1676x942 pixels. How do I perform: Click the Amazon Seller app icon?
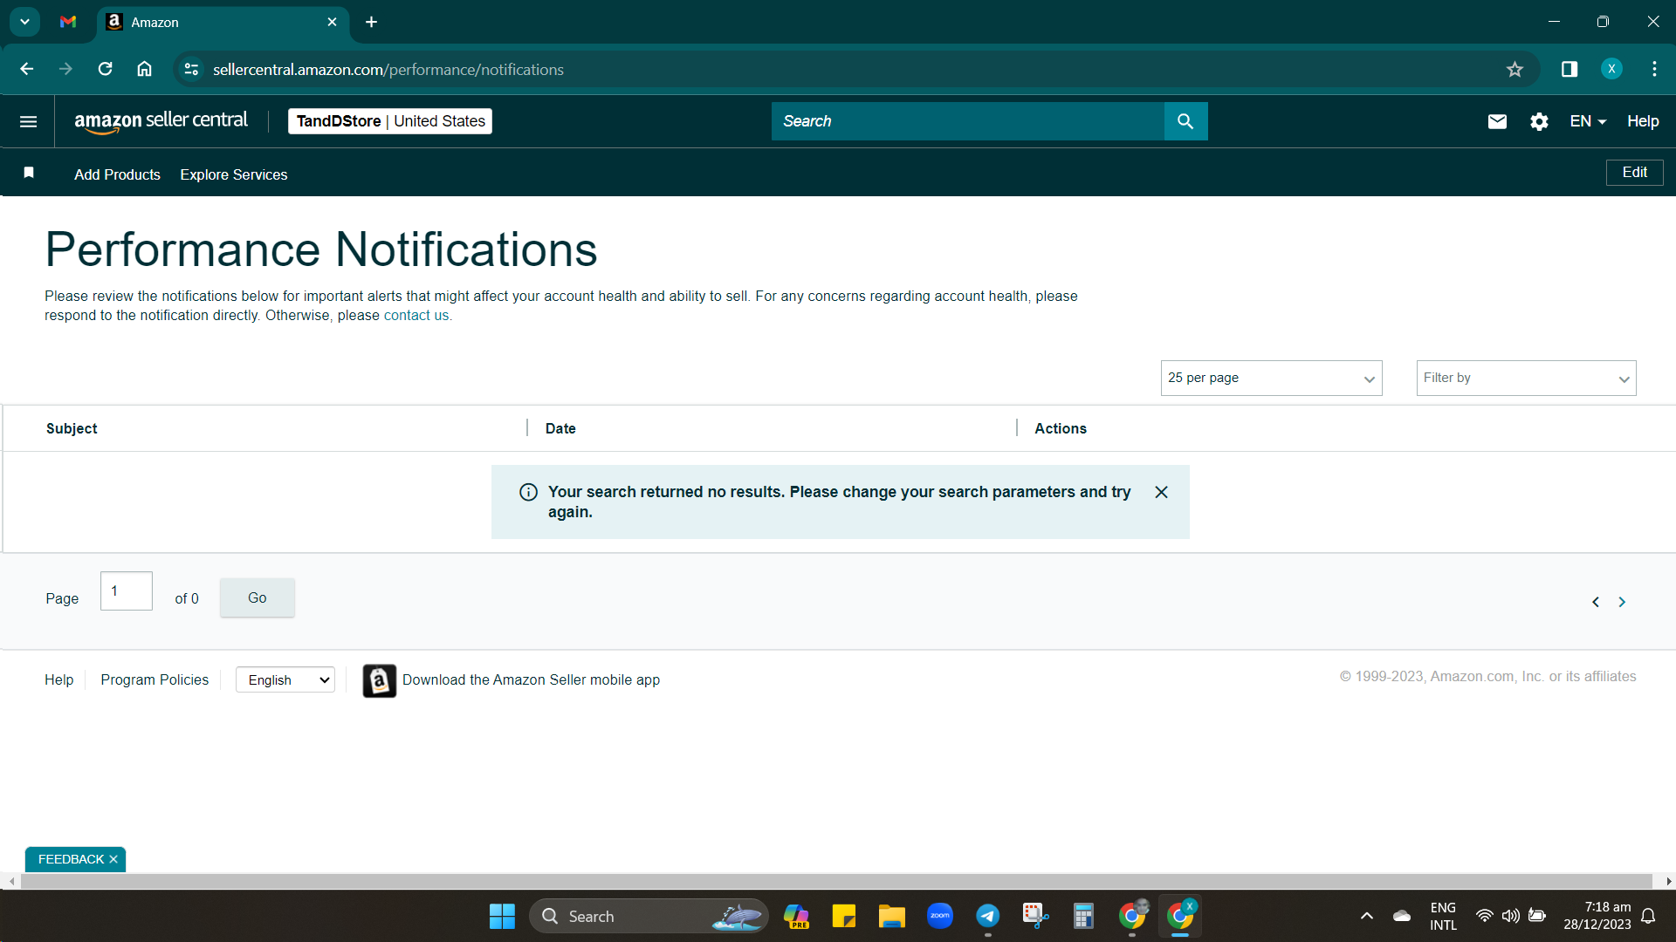tap(379, 680)
